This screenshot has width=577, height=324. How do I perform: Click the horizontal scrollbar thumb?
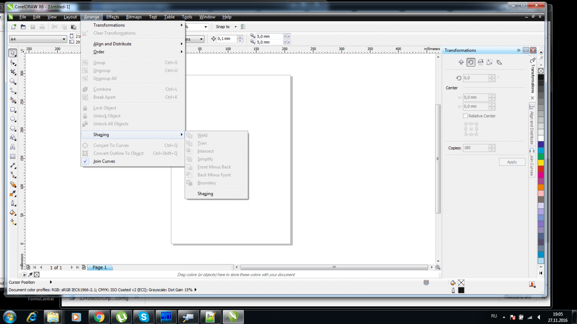(334, 267)
